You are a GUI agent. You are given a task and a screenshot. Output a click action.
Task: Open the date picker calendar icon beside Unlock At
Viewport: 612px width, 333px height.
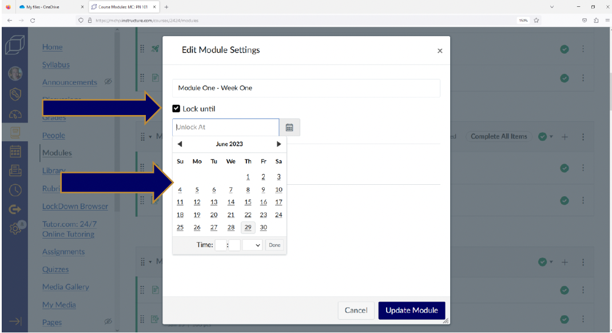[289, 127]
